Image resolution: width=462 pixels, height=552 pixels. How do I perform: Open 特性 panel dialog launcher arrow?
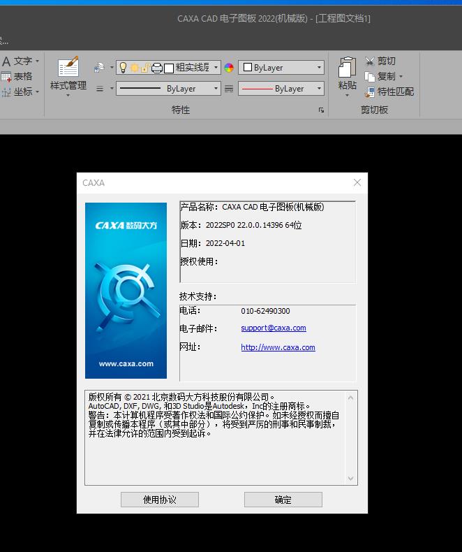[x=321, y=110]
